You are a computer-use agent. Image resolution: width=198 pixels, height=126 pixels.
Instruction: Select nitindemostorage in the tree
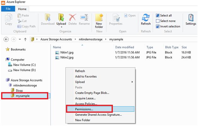[23, 85]
